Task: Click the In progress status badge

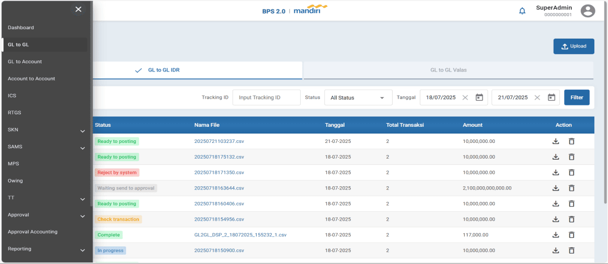Action: point(110,250)
